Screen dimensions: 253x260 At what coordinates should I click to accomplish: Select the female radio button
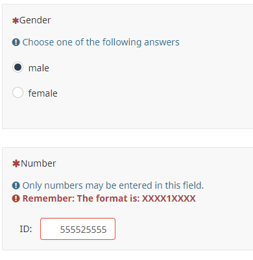pos(18,93)
